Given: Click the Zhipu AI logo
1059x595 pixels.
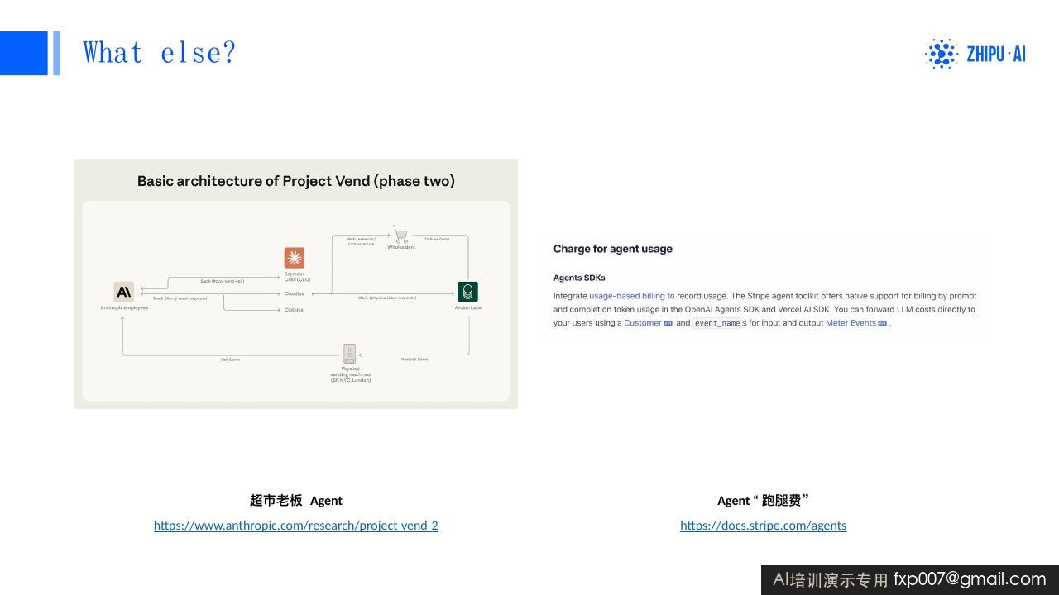Looking at the screenshot, I should pos(975,54).
